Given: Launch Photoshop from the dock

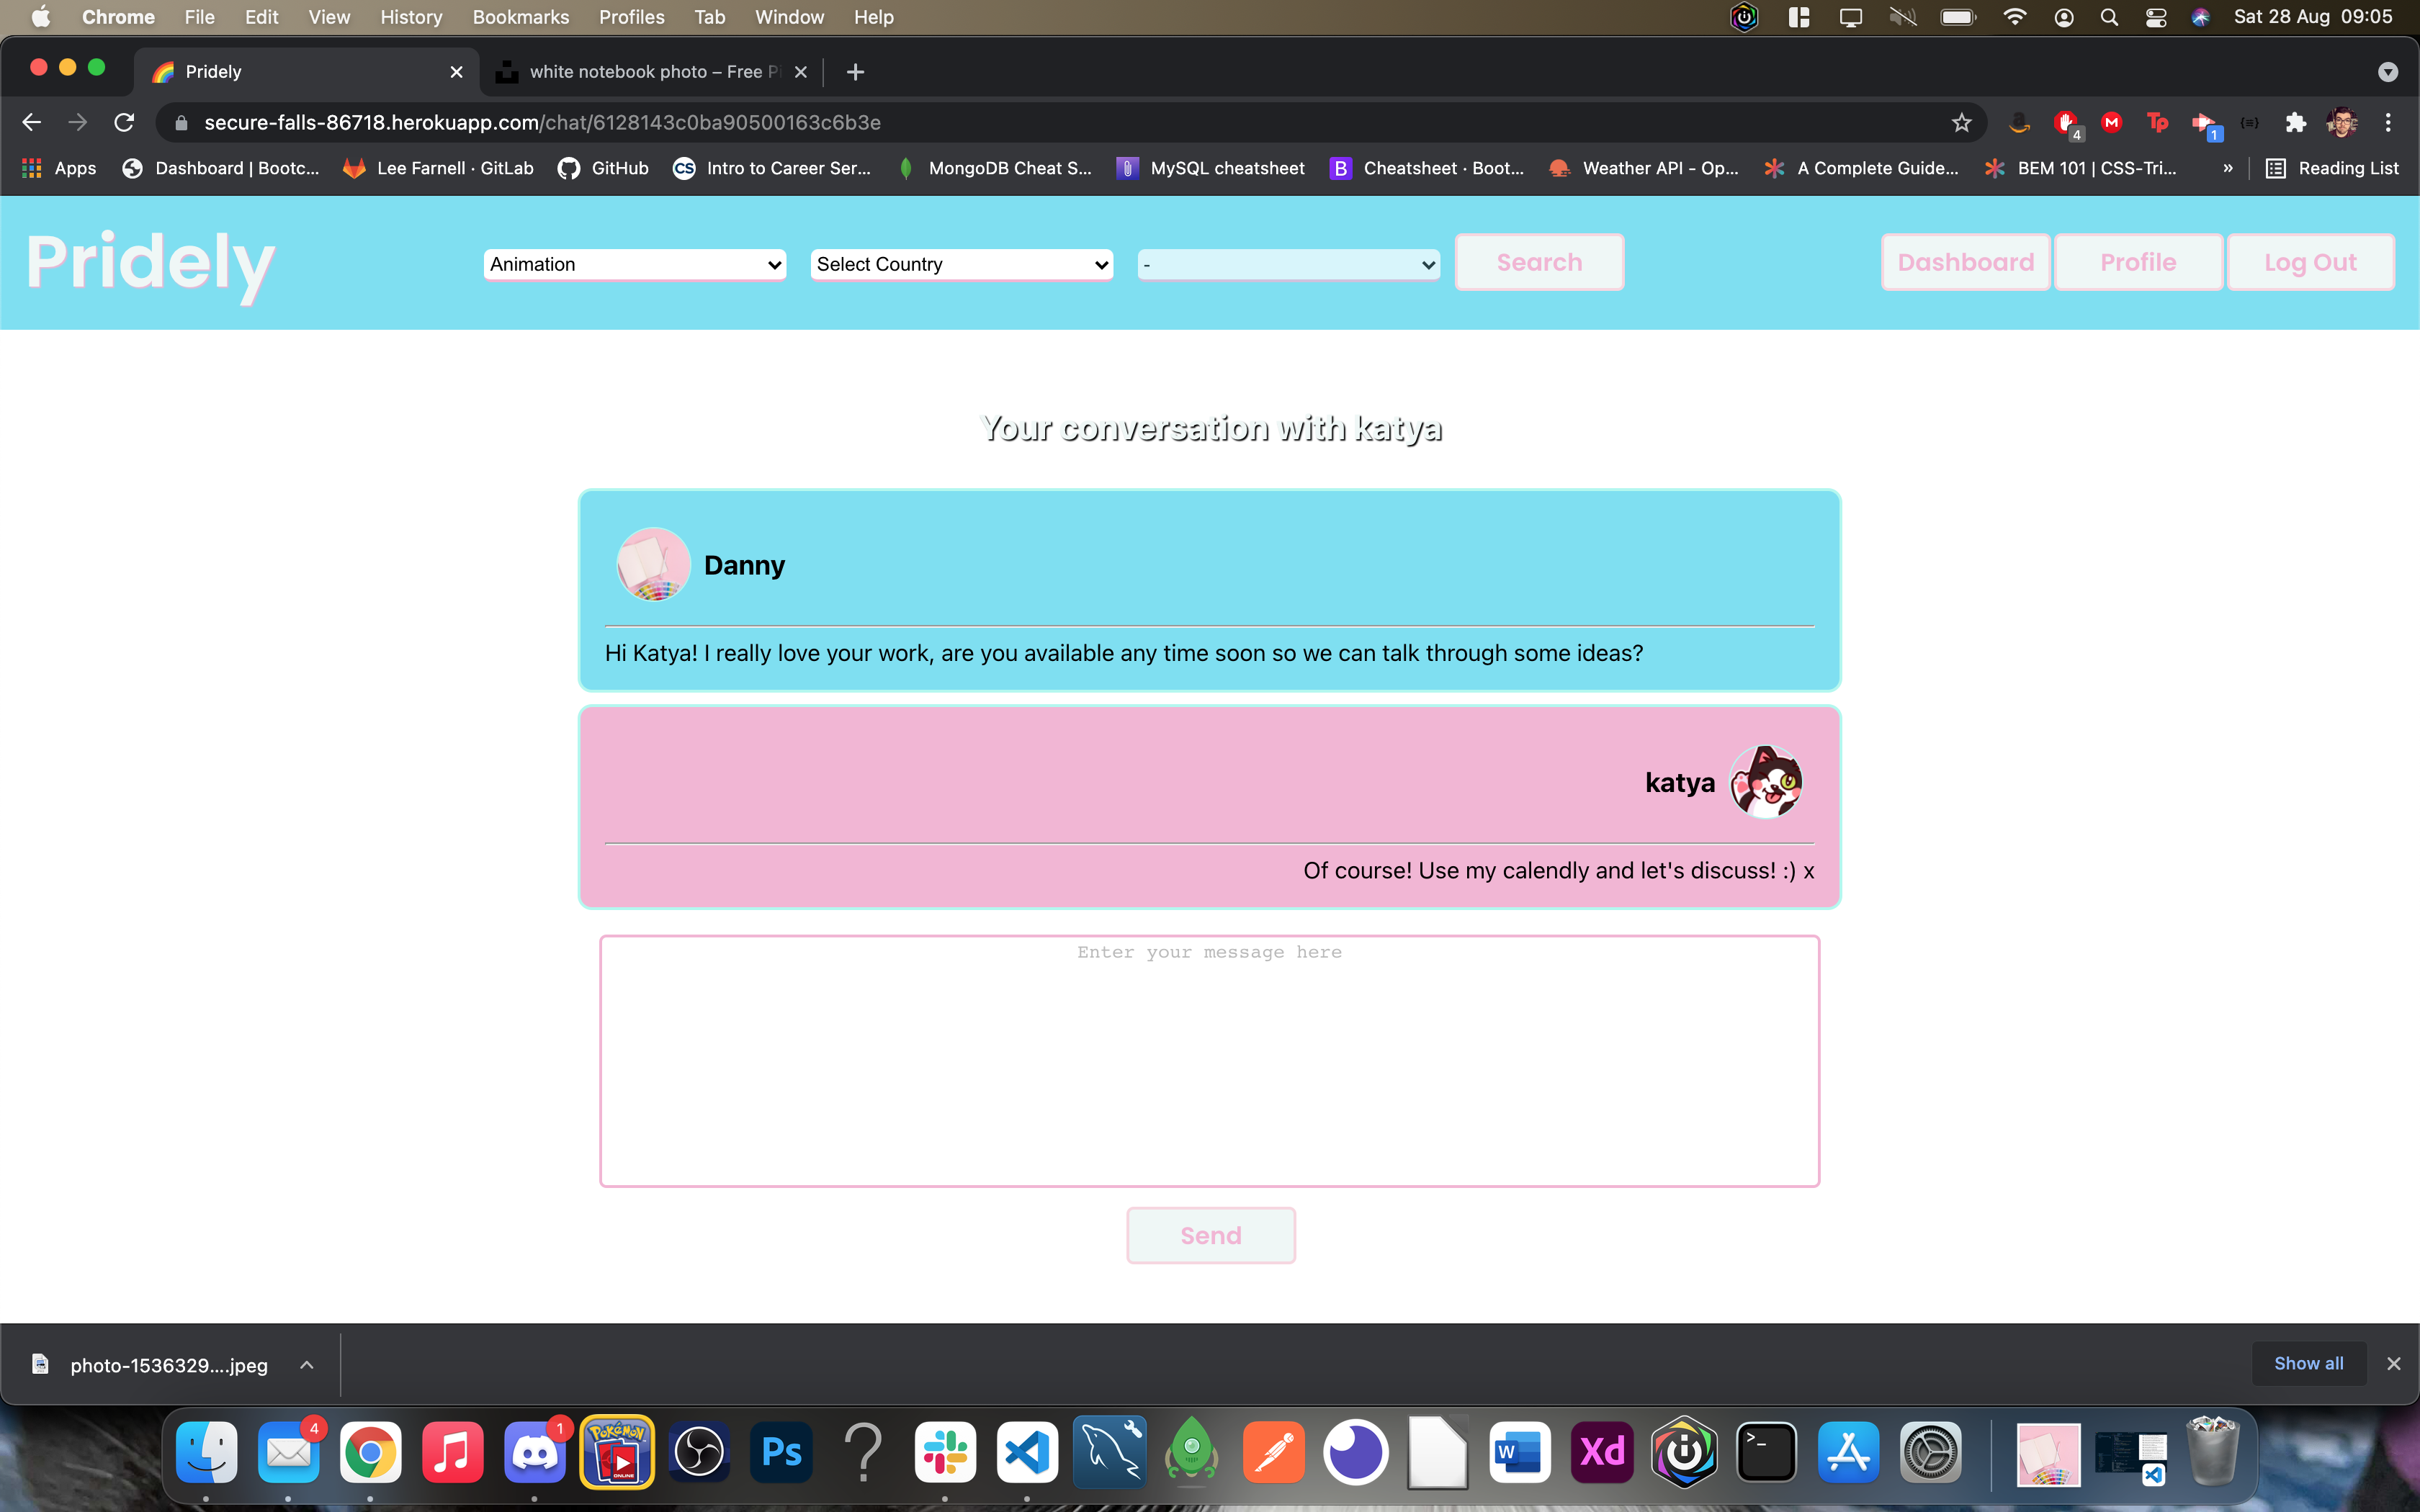Looking at the screenshot, I should 781,1452.
